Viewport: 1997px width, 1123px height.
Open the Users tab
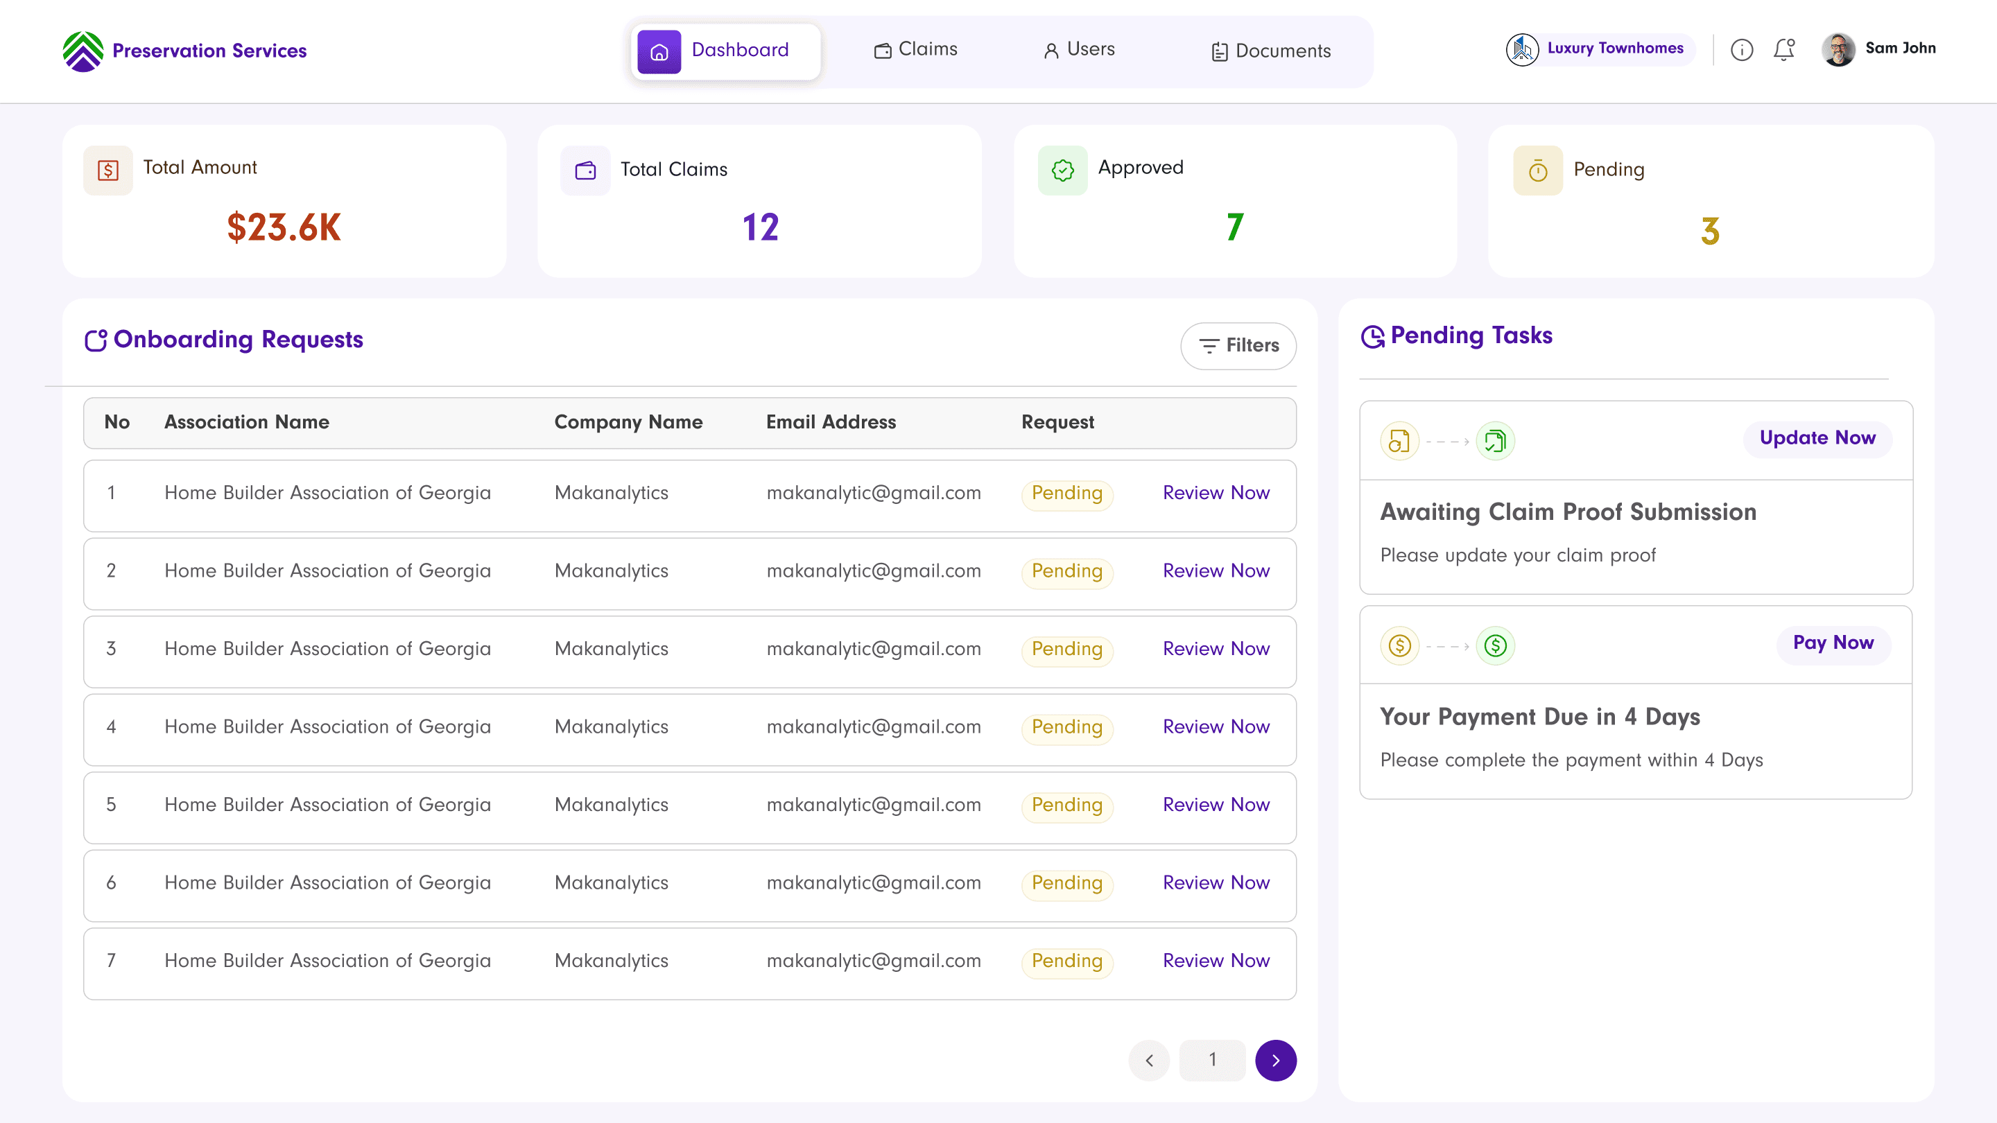click(1078, 50)
